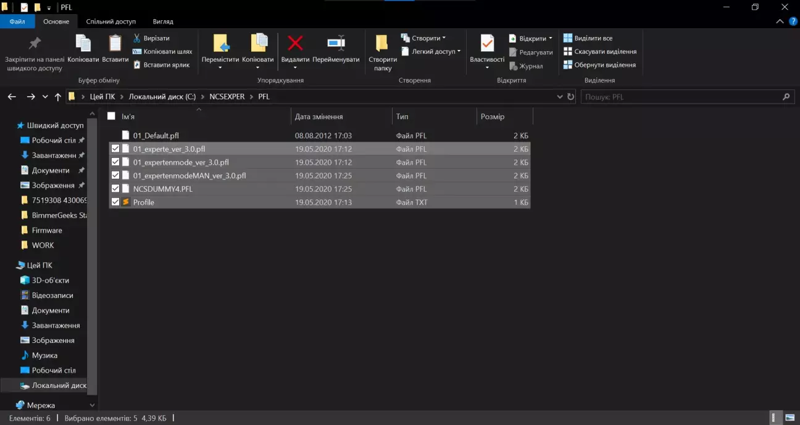Open 3D-об'єкти in navigation tree
800x425 pixels.
point(50,280)
